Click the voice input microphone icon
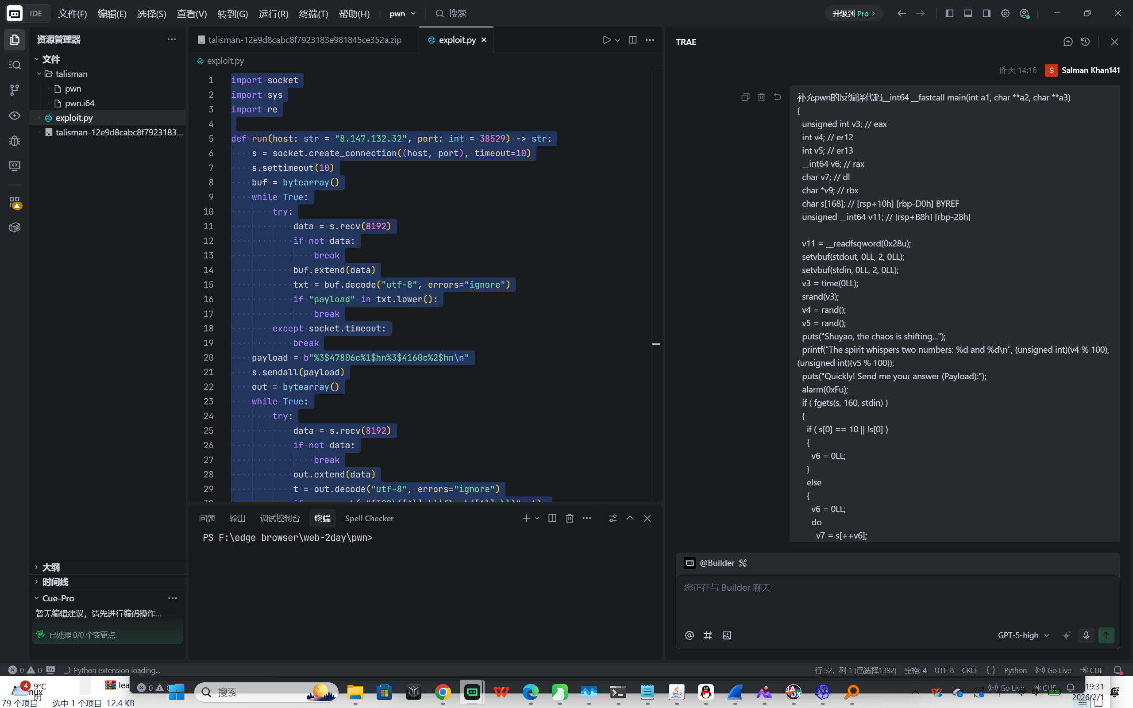The height and width of the screenshot is (708, 1133). tap(1086, 635)
